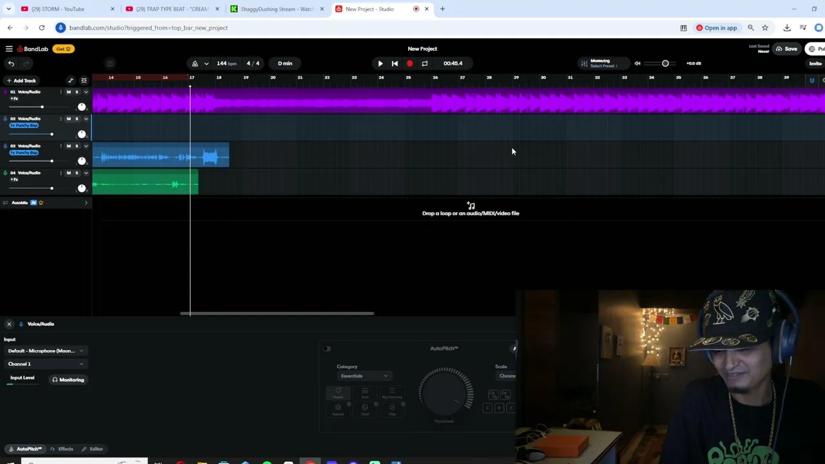Solo track 02 Voice/Audio
Screen dimensions: 825x464
click(x=77, y=119)
